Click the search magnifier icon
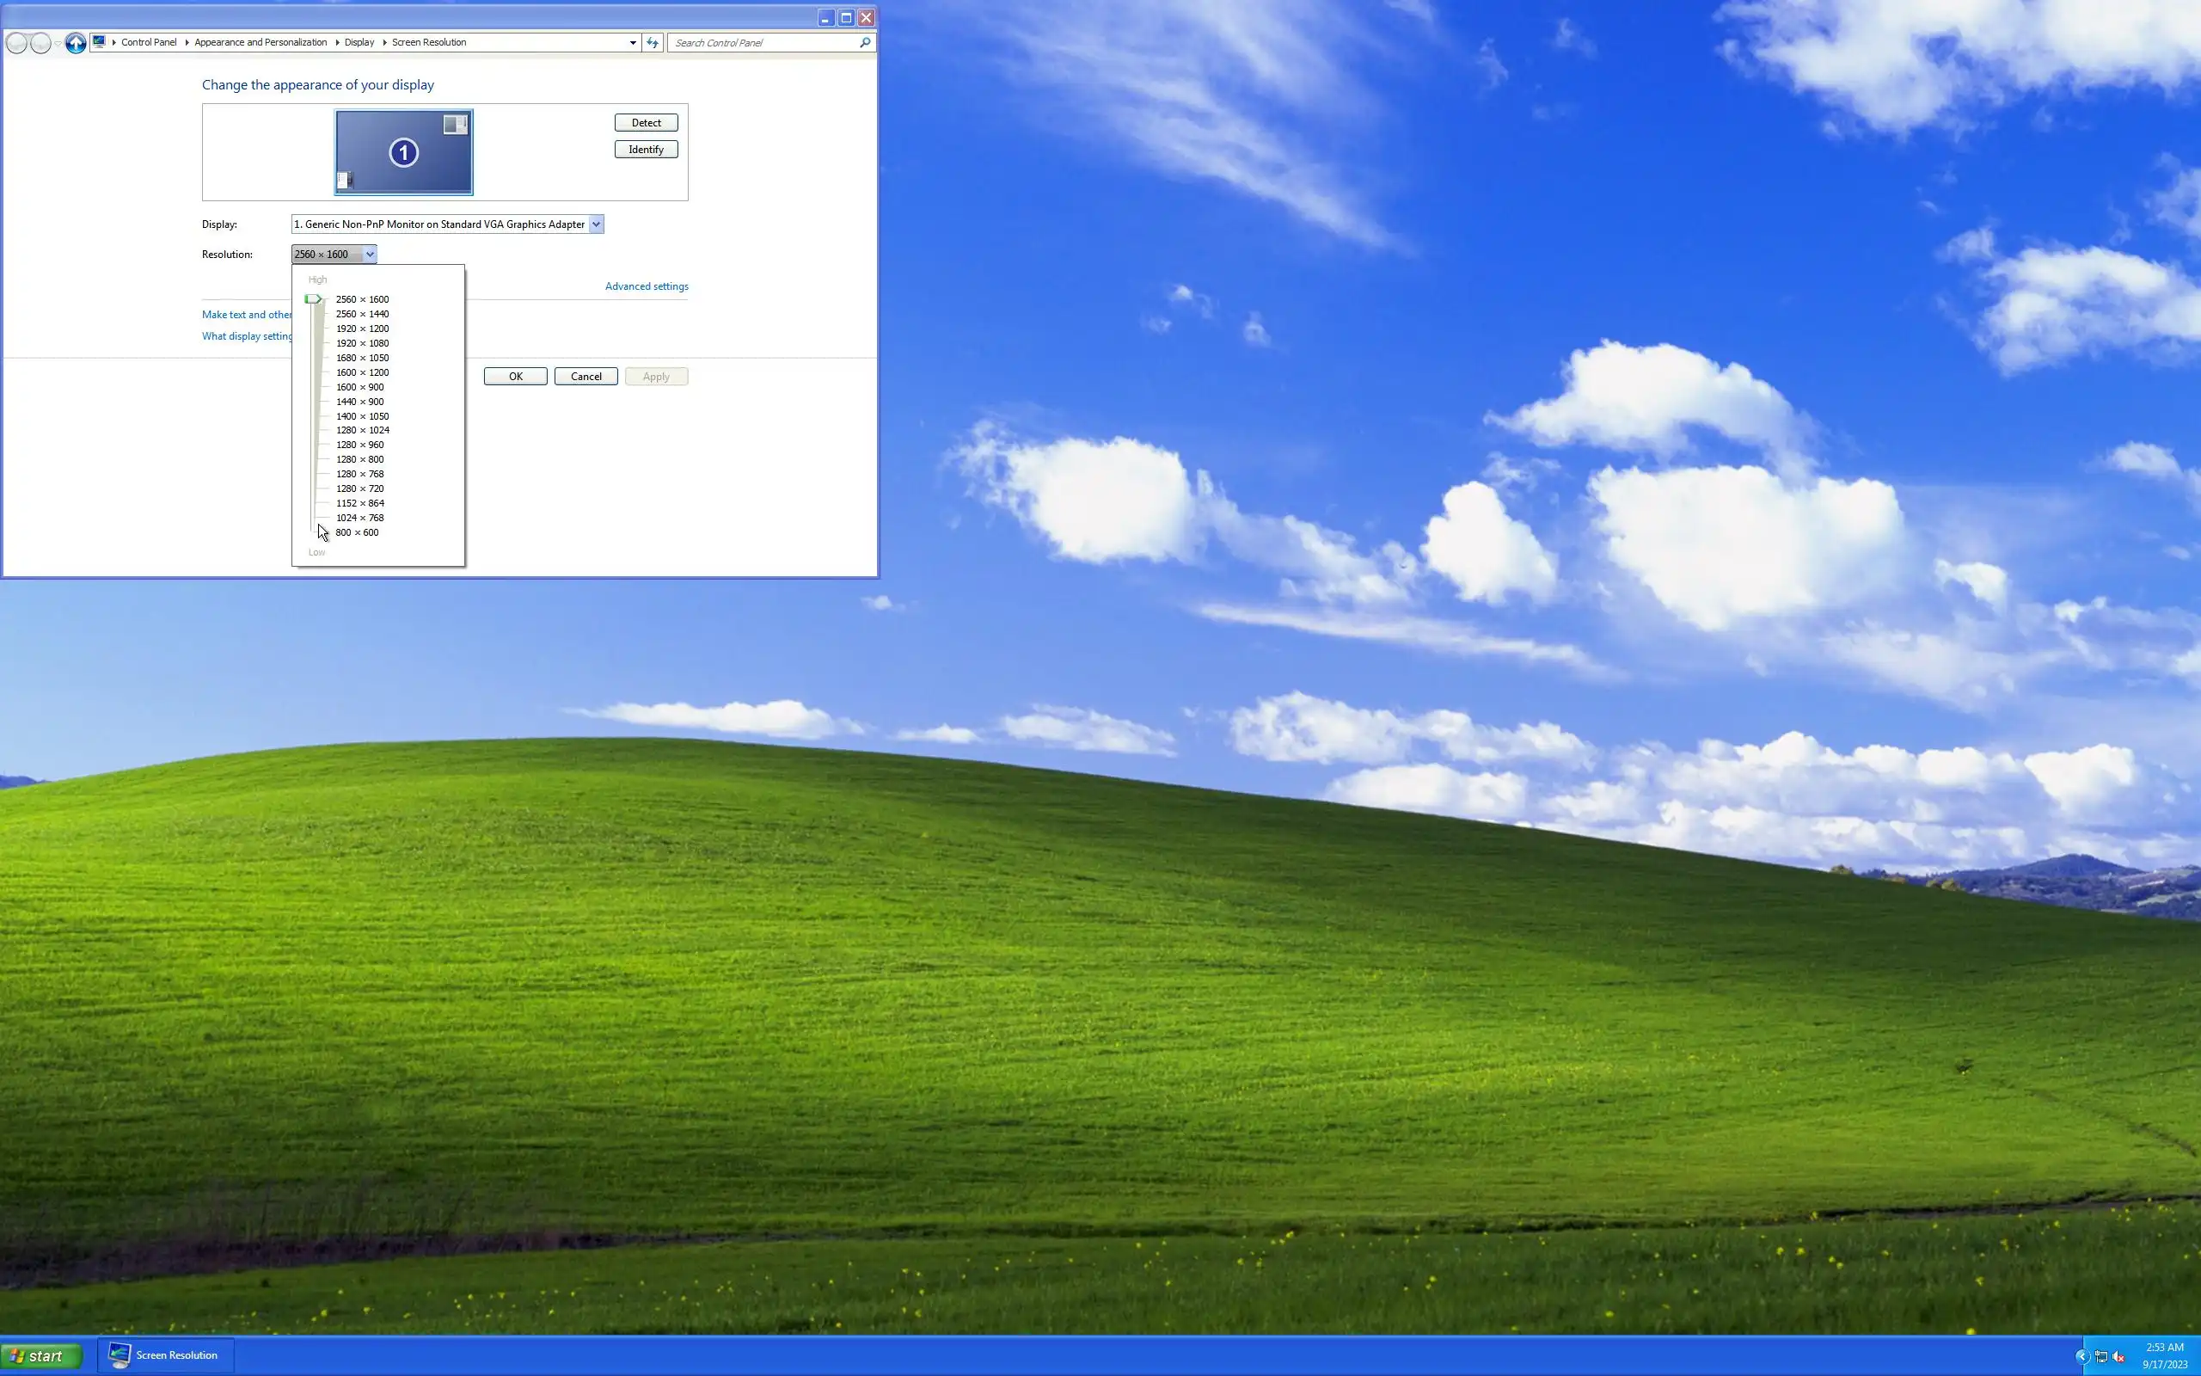 tap(864, 43)
